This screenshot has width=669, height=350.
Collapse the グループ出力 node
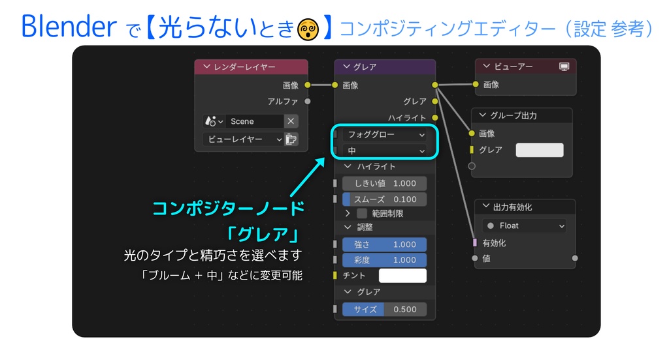click(x=483, y=115)
